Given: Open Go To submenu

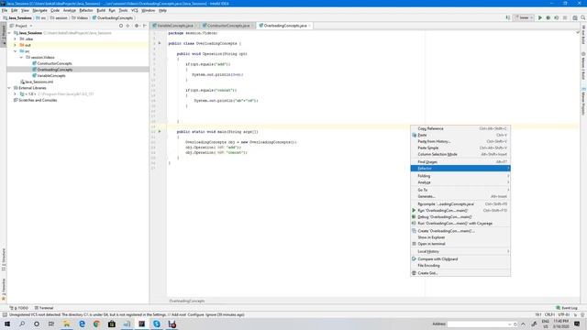Looking at the screenshot, I should pyautogui.click(x=460, y=190).
